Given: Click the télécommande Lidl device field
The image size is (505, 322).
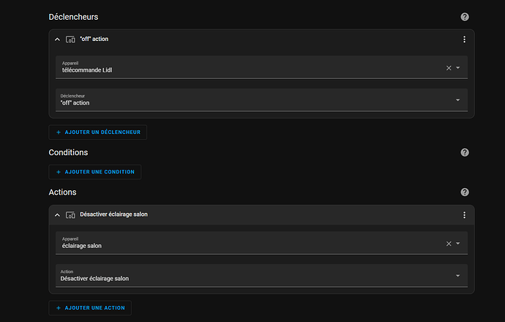Looking at the screenshot, I should point(261,67).
